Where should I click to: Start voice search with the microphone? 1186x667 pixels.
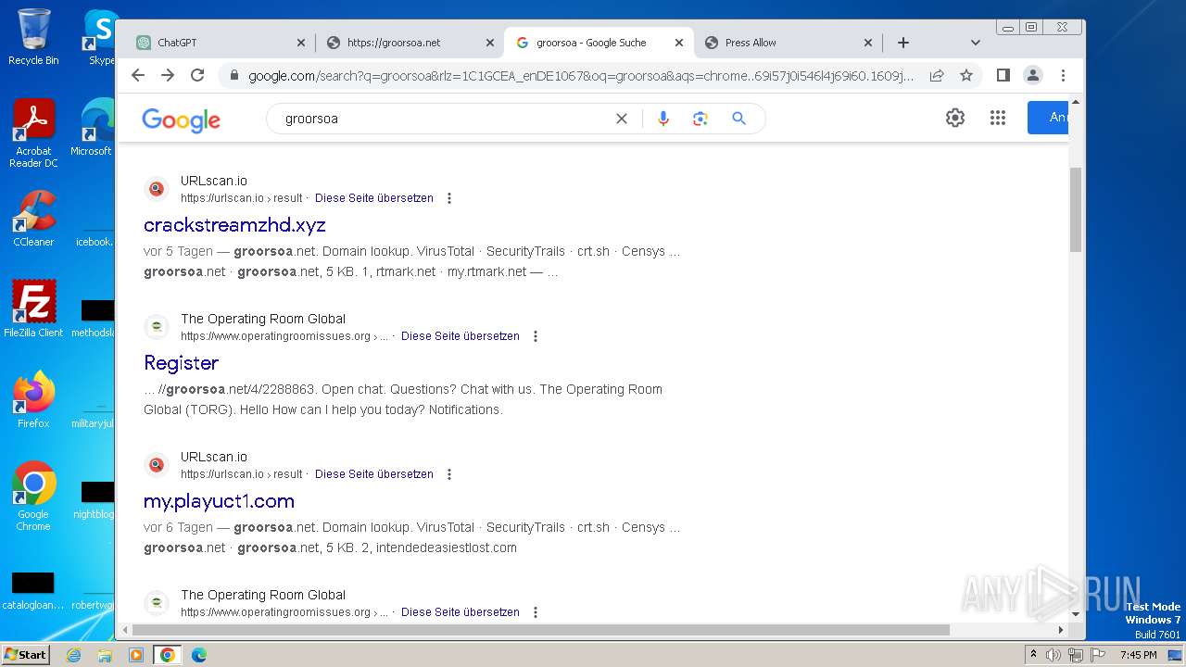(x=662, y=119)
